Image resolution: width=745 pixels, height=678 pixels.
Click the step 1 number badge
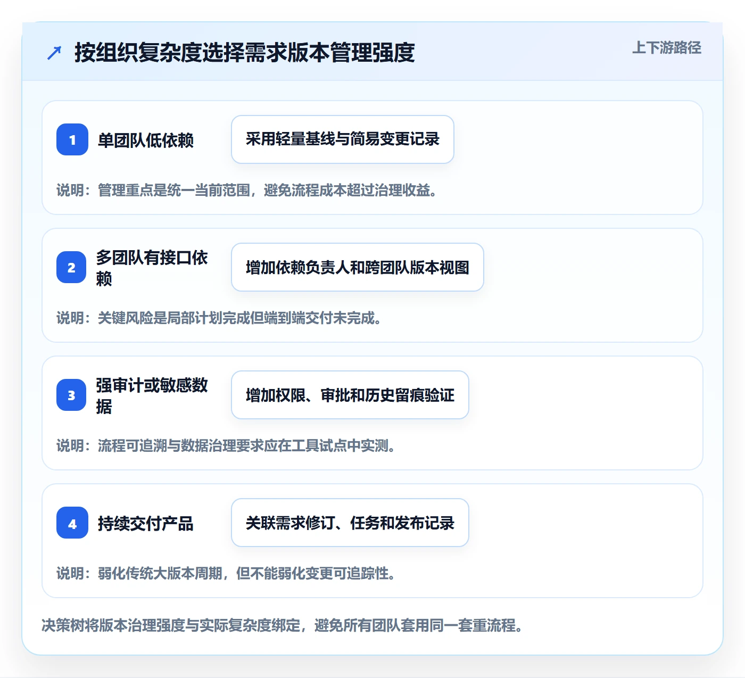pyautogui.click(x=72, y=139)
